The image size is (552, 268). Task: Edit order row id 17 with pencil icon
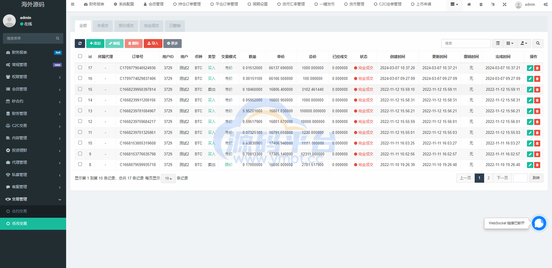point(530,68)
